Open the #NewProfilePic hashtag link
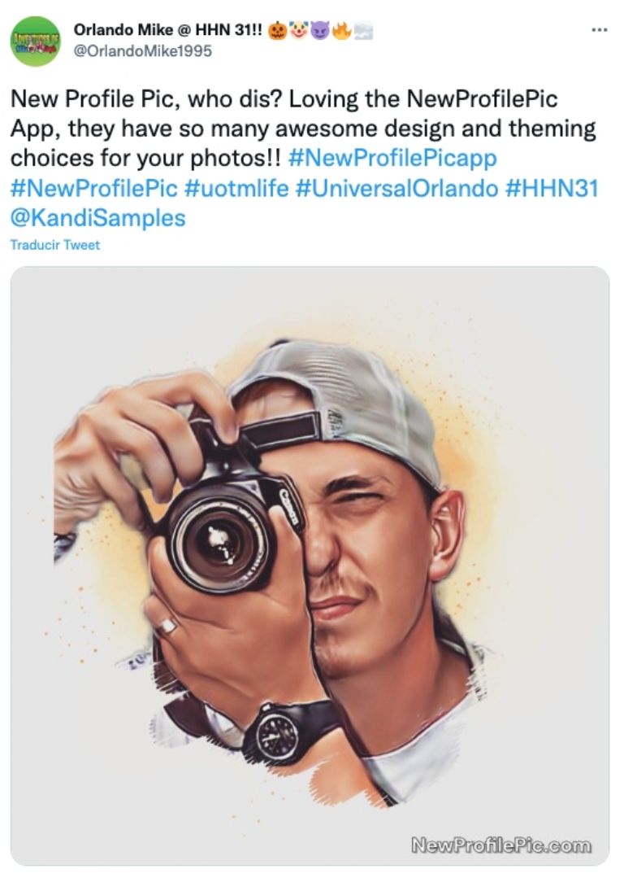 (x=94, y=188)
